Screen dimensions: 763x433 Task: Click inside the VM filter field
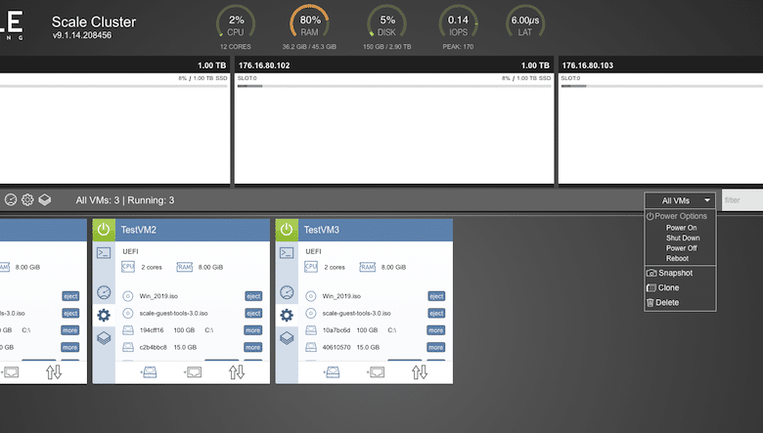[x=742, y=200]
